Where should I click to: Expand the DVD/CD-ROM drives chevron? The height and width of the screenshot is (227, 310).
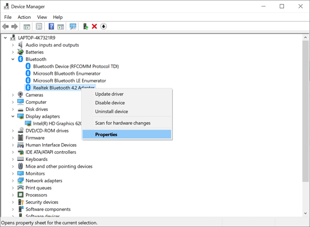pyautogui.click(x=13, y=131)
